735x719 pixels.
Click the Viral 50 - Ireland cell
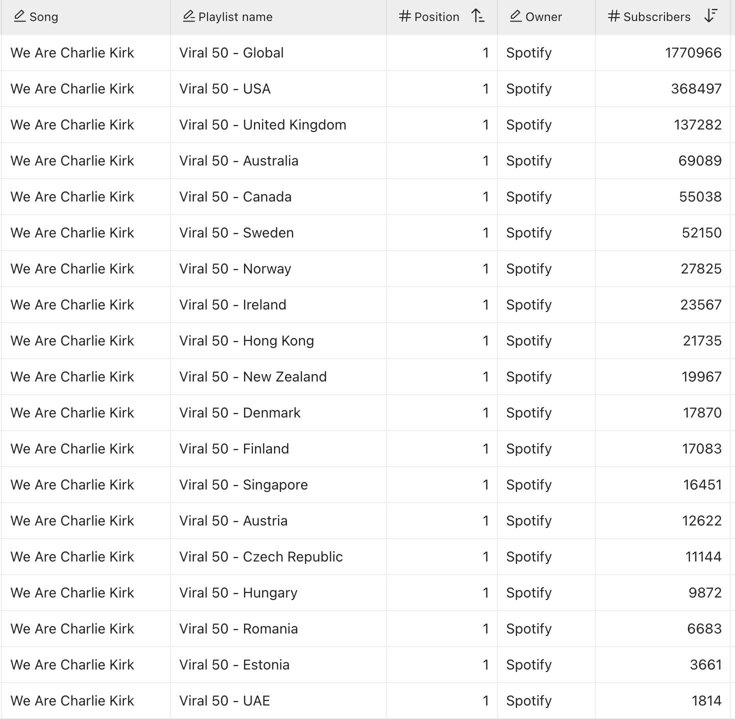click(278, 304)
